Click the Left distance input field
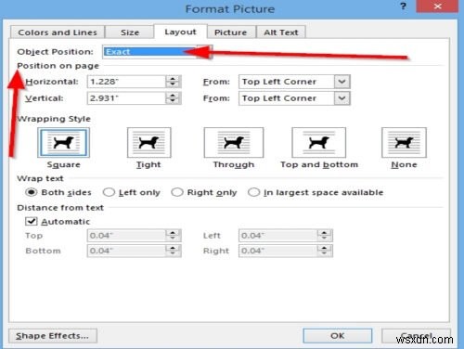 [x=278, y=236]
